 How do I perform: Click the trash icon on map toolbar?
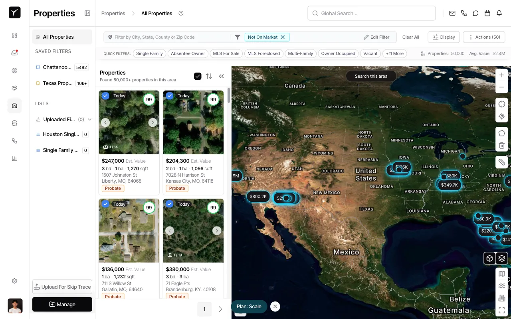(x=502, y=146)
